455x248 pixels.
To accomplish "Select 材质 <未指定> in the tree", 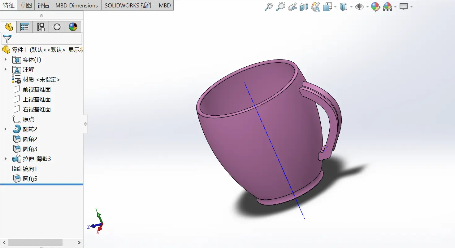I will (x=41, y=79).
